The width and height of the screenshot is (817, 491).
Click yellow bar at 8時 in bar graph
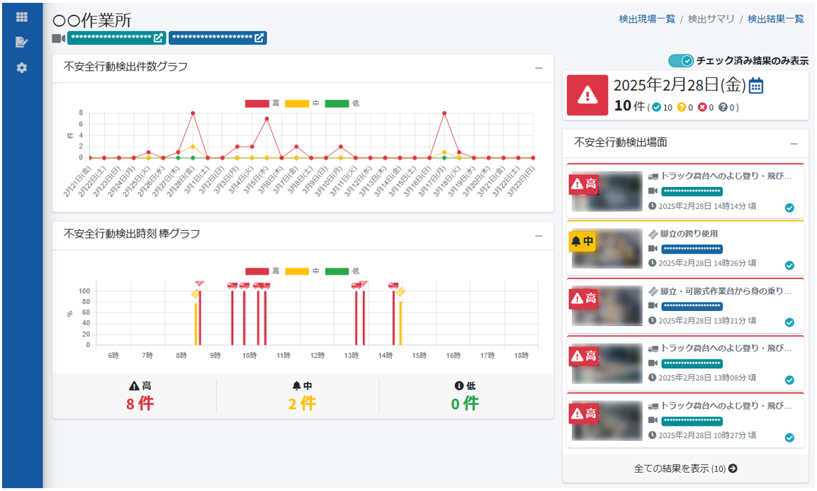196,324
